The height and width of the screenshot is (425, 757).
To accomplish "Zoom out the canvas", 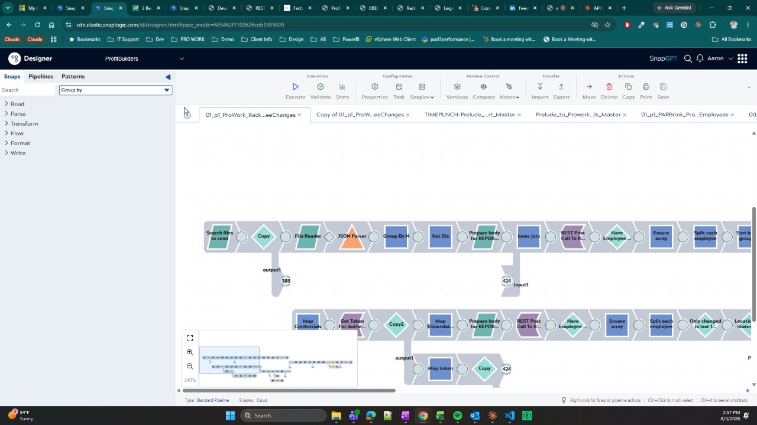I will 190,366.
